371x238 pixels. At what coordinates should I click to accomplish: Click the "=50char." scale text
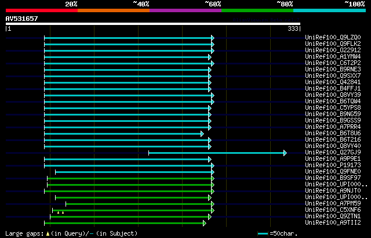tap(283, 233)
